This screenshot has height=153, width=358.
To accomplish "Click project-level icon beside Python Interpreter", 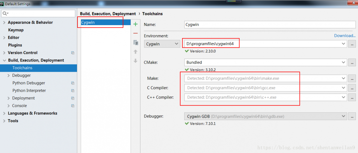I will pos(73,90).
